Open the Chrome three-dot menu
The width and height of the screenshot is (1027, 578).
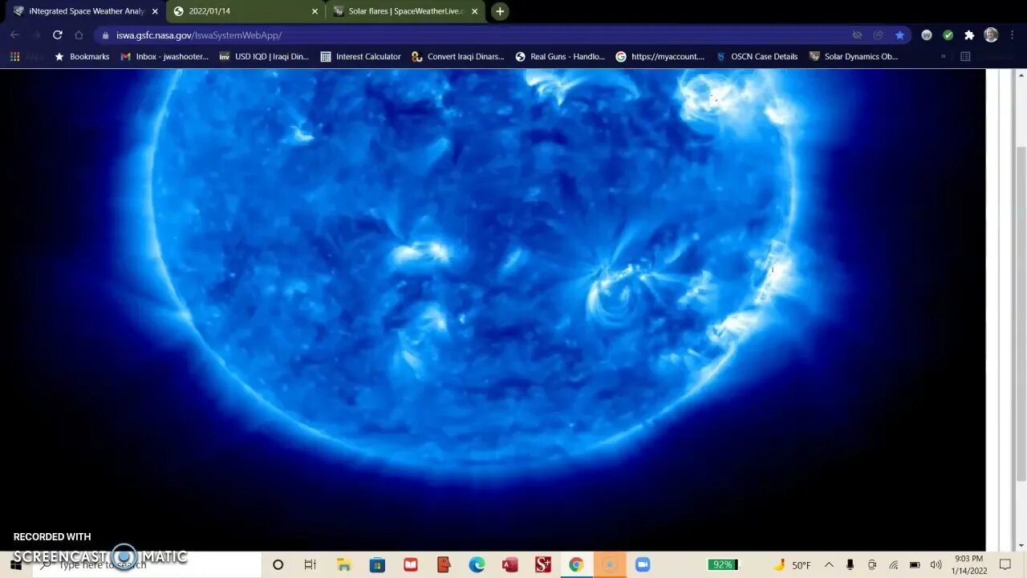click(1012, 35)
